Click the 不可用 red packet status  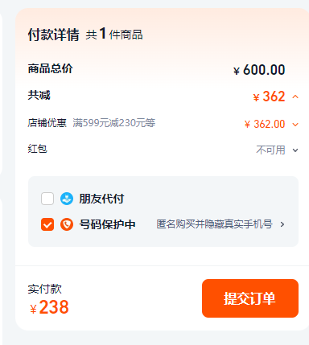pos(270,150)
